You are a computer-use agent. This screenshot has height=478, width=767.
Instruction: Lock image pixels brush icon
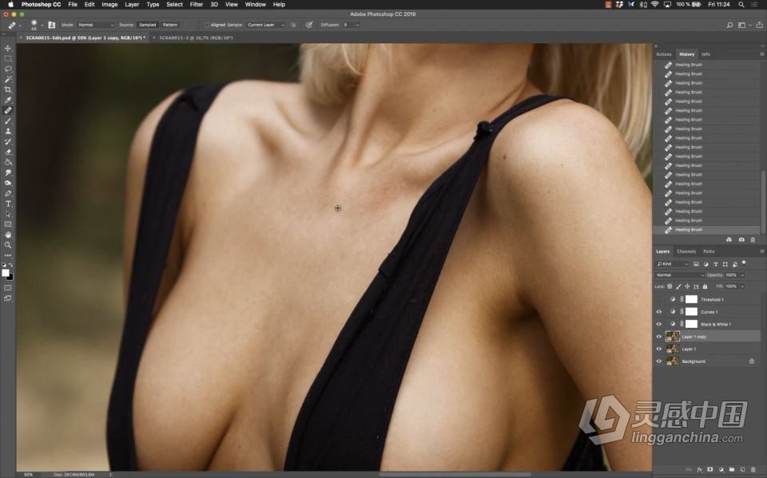[678, 286]
